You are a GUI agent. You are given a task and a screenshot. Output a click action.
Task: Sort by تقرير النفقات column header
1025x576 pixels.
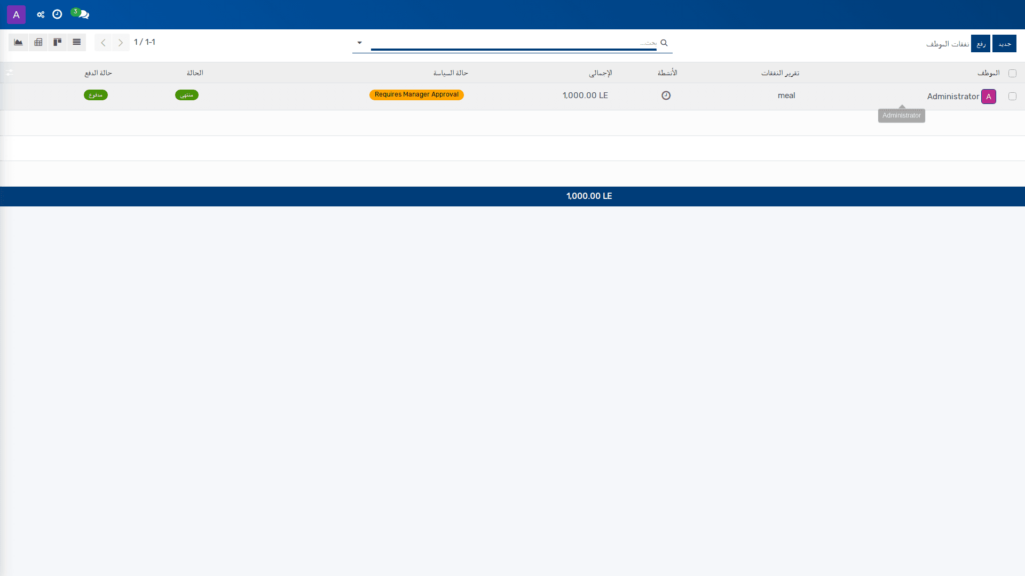[780, 73]
